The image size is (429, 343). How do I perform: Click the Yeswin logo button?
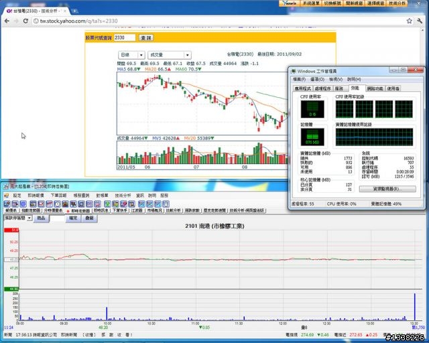(290, 3)
